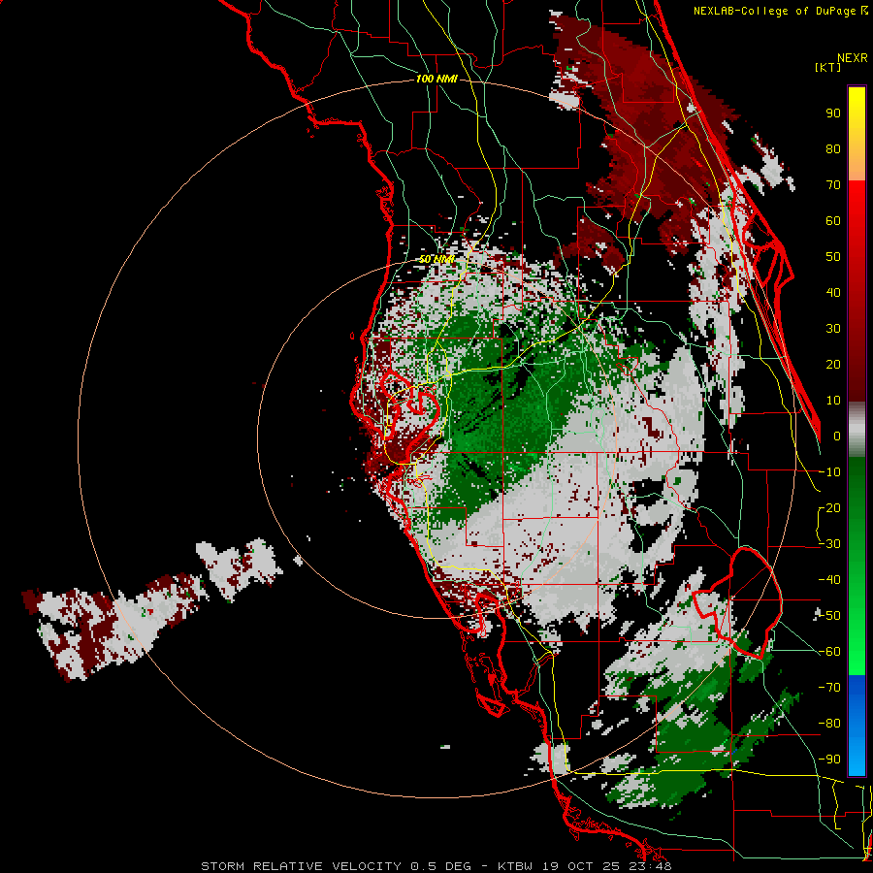Screen dimensions: 873x873
Task: Pick the gray zero-velocity segment of the color bar
Action: pos(857,429)
